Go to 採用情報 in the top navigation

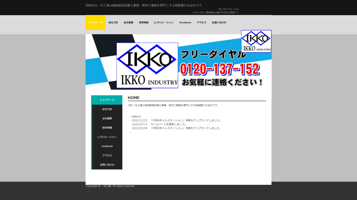[144, 23]
